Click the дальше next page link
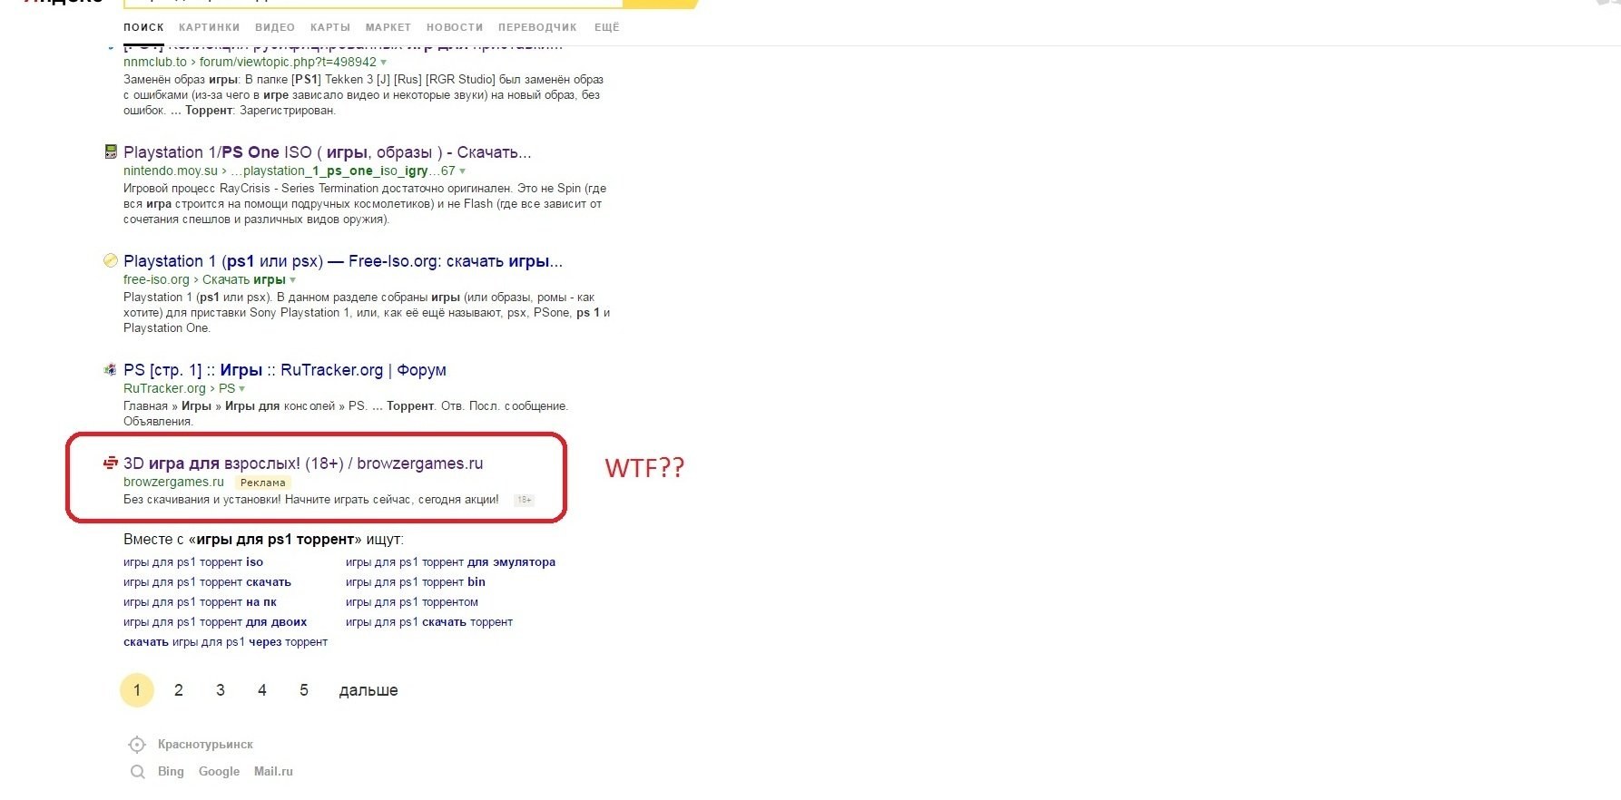1621x800 pixels. [x=368, y=690]
